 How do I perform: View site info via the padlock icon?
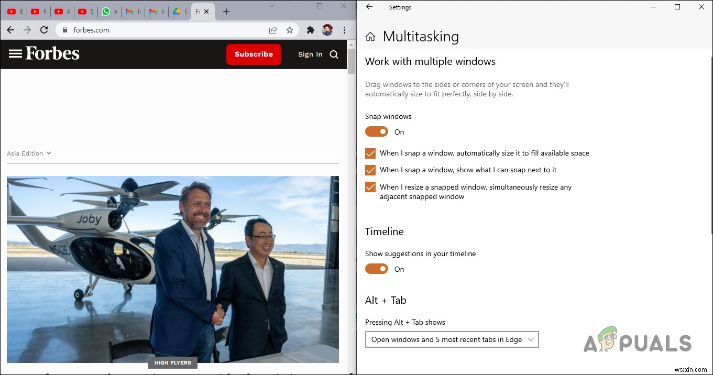point(65,30)
